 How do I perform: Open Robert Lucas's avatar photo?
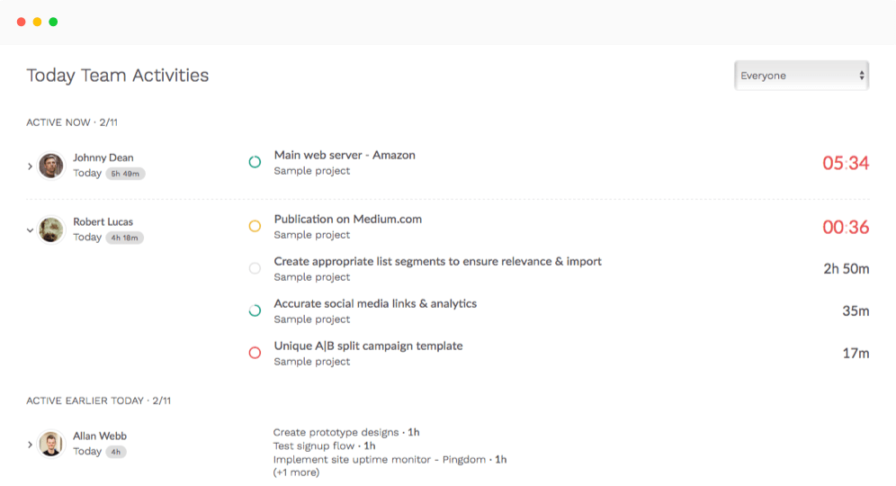[51, 229]
